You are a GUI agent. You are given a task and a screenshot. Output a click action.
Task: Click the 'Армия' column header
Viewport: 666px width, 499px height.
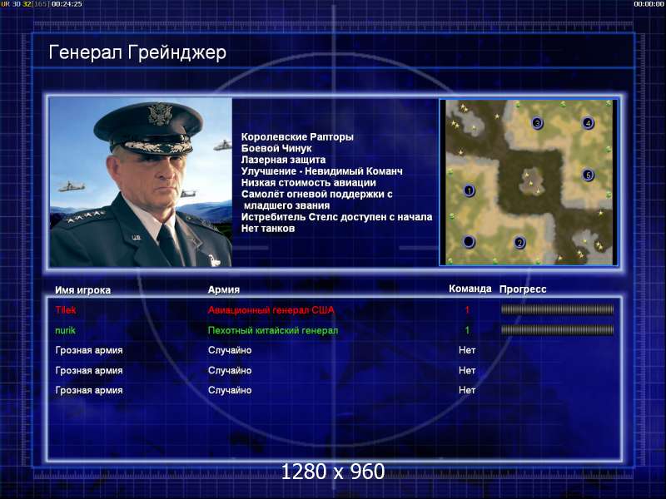pos(224,289)
